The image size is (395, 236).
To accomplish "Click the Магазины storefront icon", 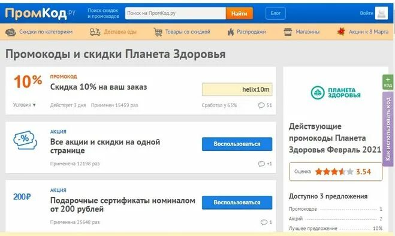I will click(288, 32).
